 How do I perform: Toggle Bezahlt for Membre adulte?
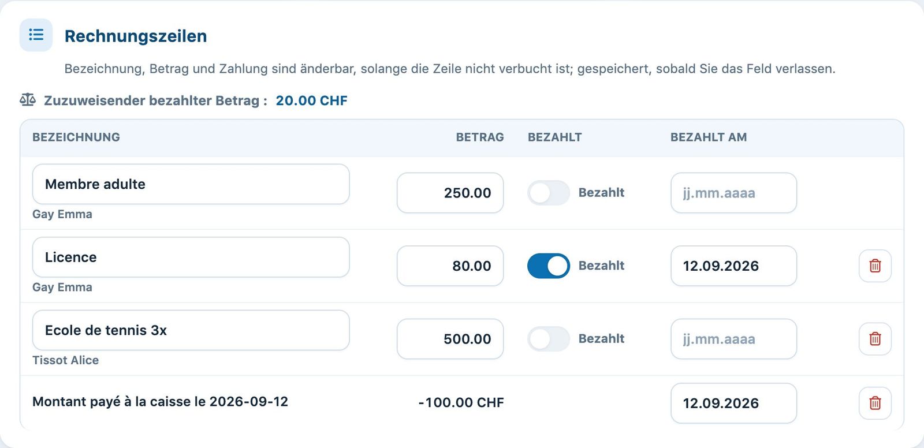[x=549, y=193]
